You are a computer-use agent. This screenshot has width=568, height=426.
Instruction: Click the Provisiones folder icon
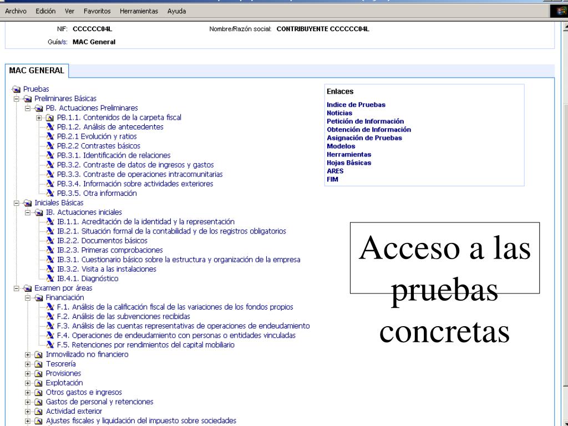pos(39,373)
